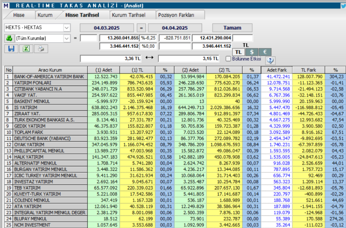The image size is (346, 228).
Task: Select COLENDI MENKUL row
Action: tap(175, 200)
